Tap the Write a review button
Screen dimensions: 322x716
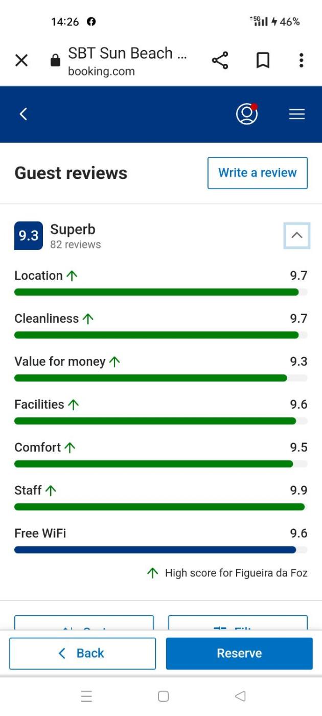tap(258, 173)
